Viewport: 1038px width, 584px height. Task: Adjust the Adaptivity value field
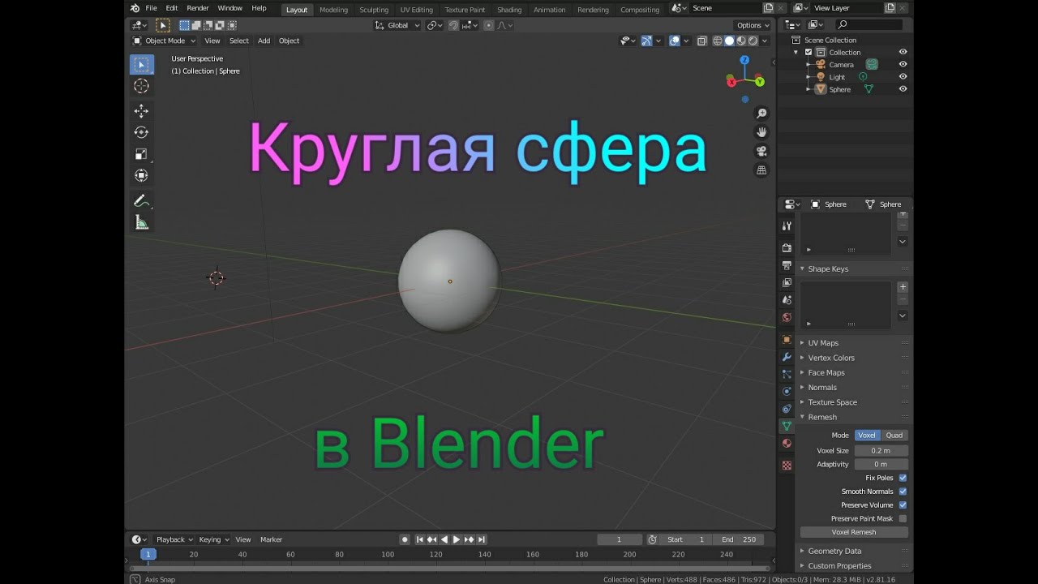pos(881,464)
